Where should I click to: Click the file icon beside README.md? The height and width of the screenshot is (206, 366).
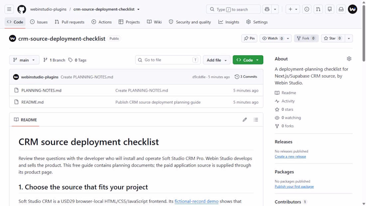tap(16, 102)
